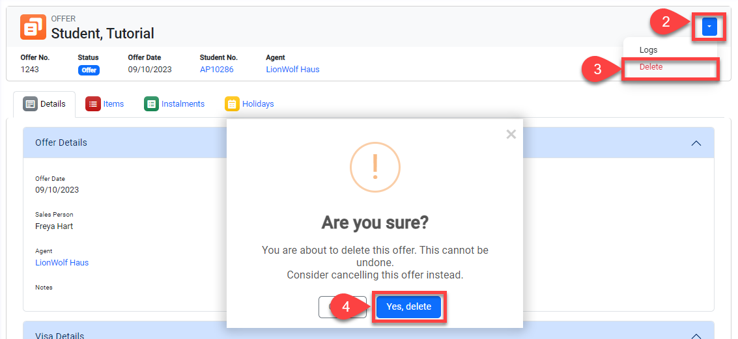Close the confirmation dialog with X
Viewport: 738px width, 339px height.
point(511,135)
